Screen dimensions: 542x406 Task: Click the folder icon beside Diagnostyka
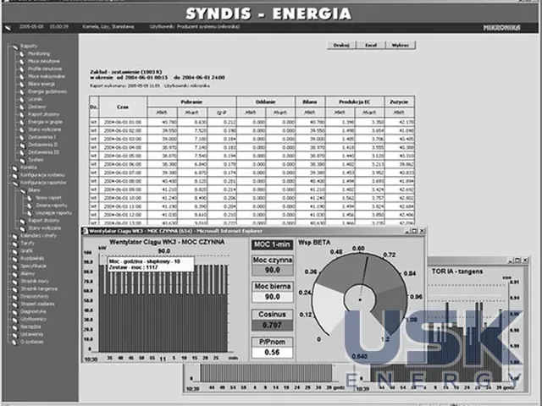(x=14, y=312)
